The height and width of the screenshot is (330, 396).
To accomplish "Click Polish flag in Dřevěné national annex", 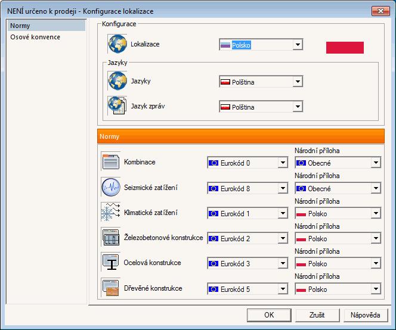I will click(301, 289).
